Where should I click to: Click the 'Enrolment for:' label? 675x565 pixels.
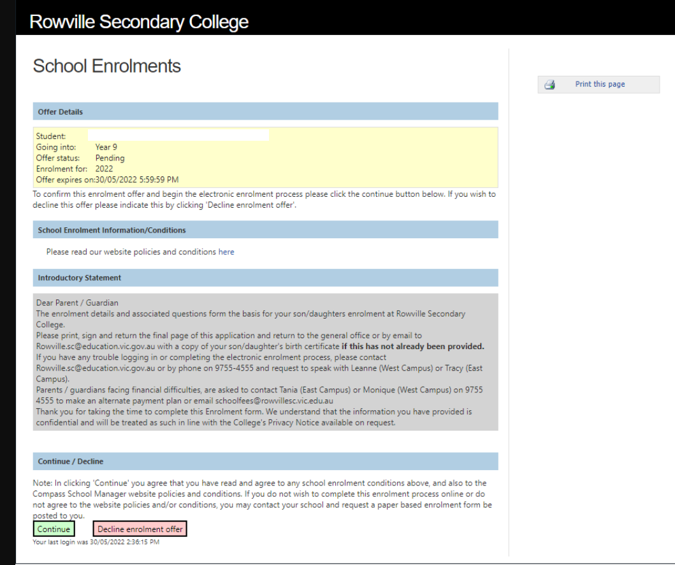click(62, 169)
